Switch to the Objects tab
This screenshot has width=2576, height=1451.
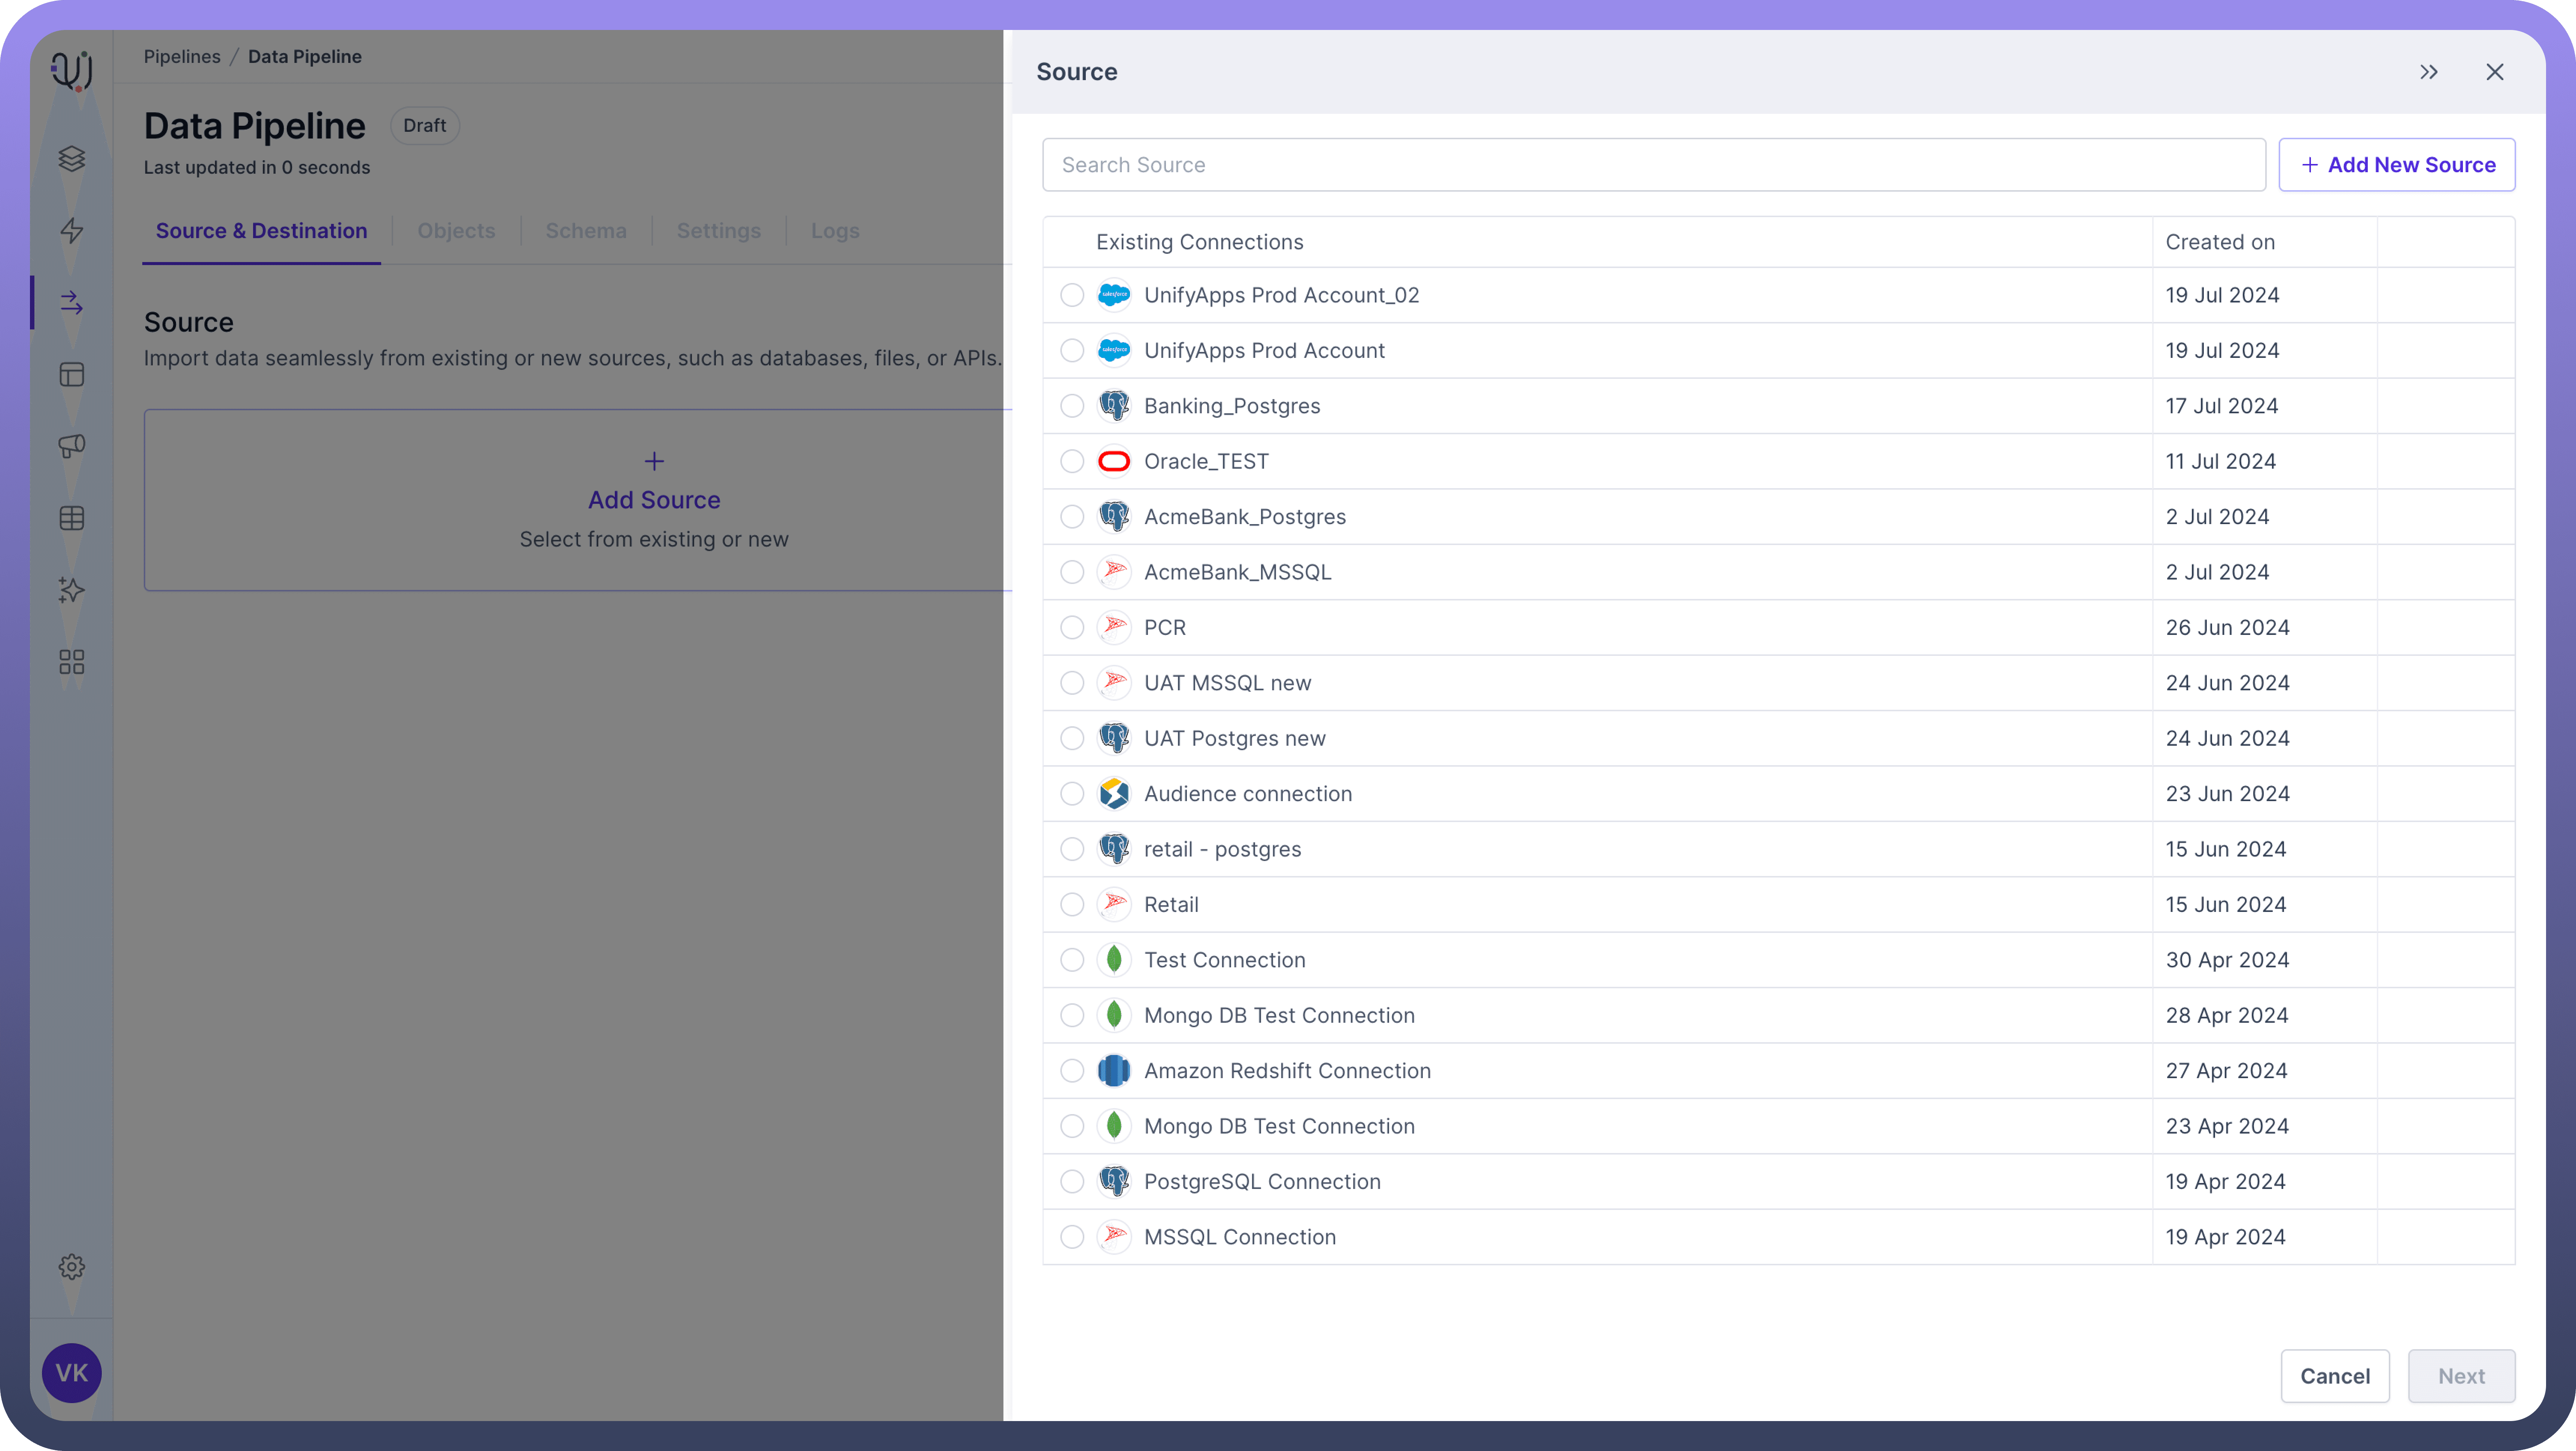456,231
